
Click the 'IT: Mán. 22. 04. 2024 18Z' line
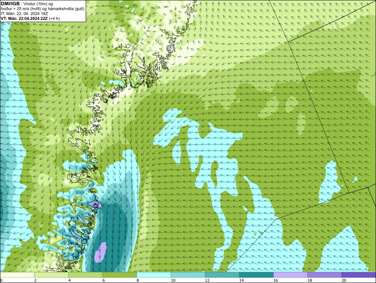pos(24,14)
